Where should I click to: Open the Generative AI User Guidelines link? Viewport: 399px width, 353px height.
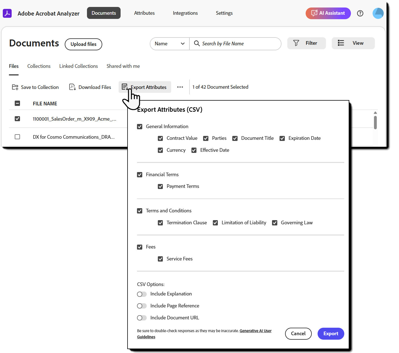[255, 331]
